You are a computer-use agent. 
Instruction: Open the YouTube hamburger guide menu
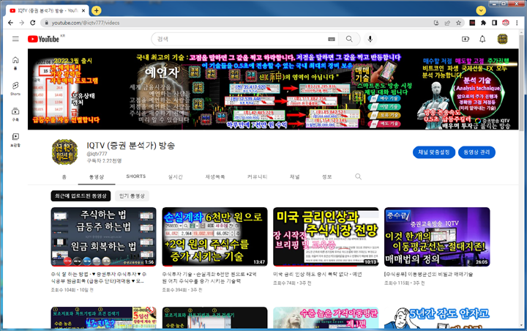coord(15,39)
